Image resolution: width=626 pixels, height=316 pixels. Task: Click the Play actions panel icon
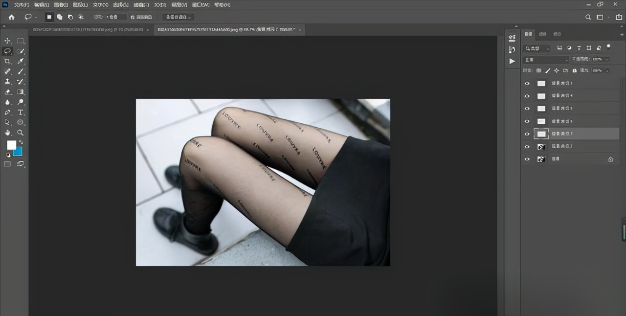(512, 61)
